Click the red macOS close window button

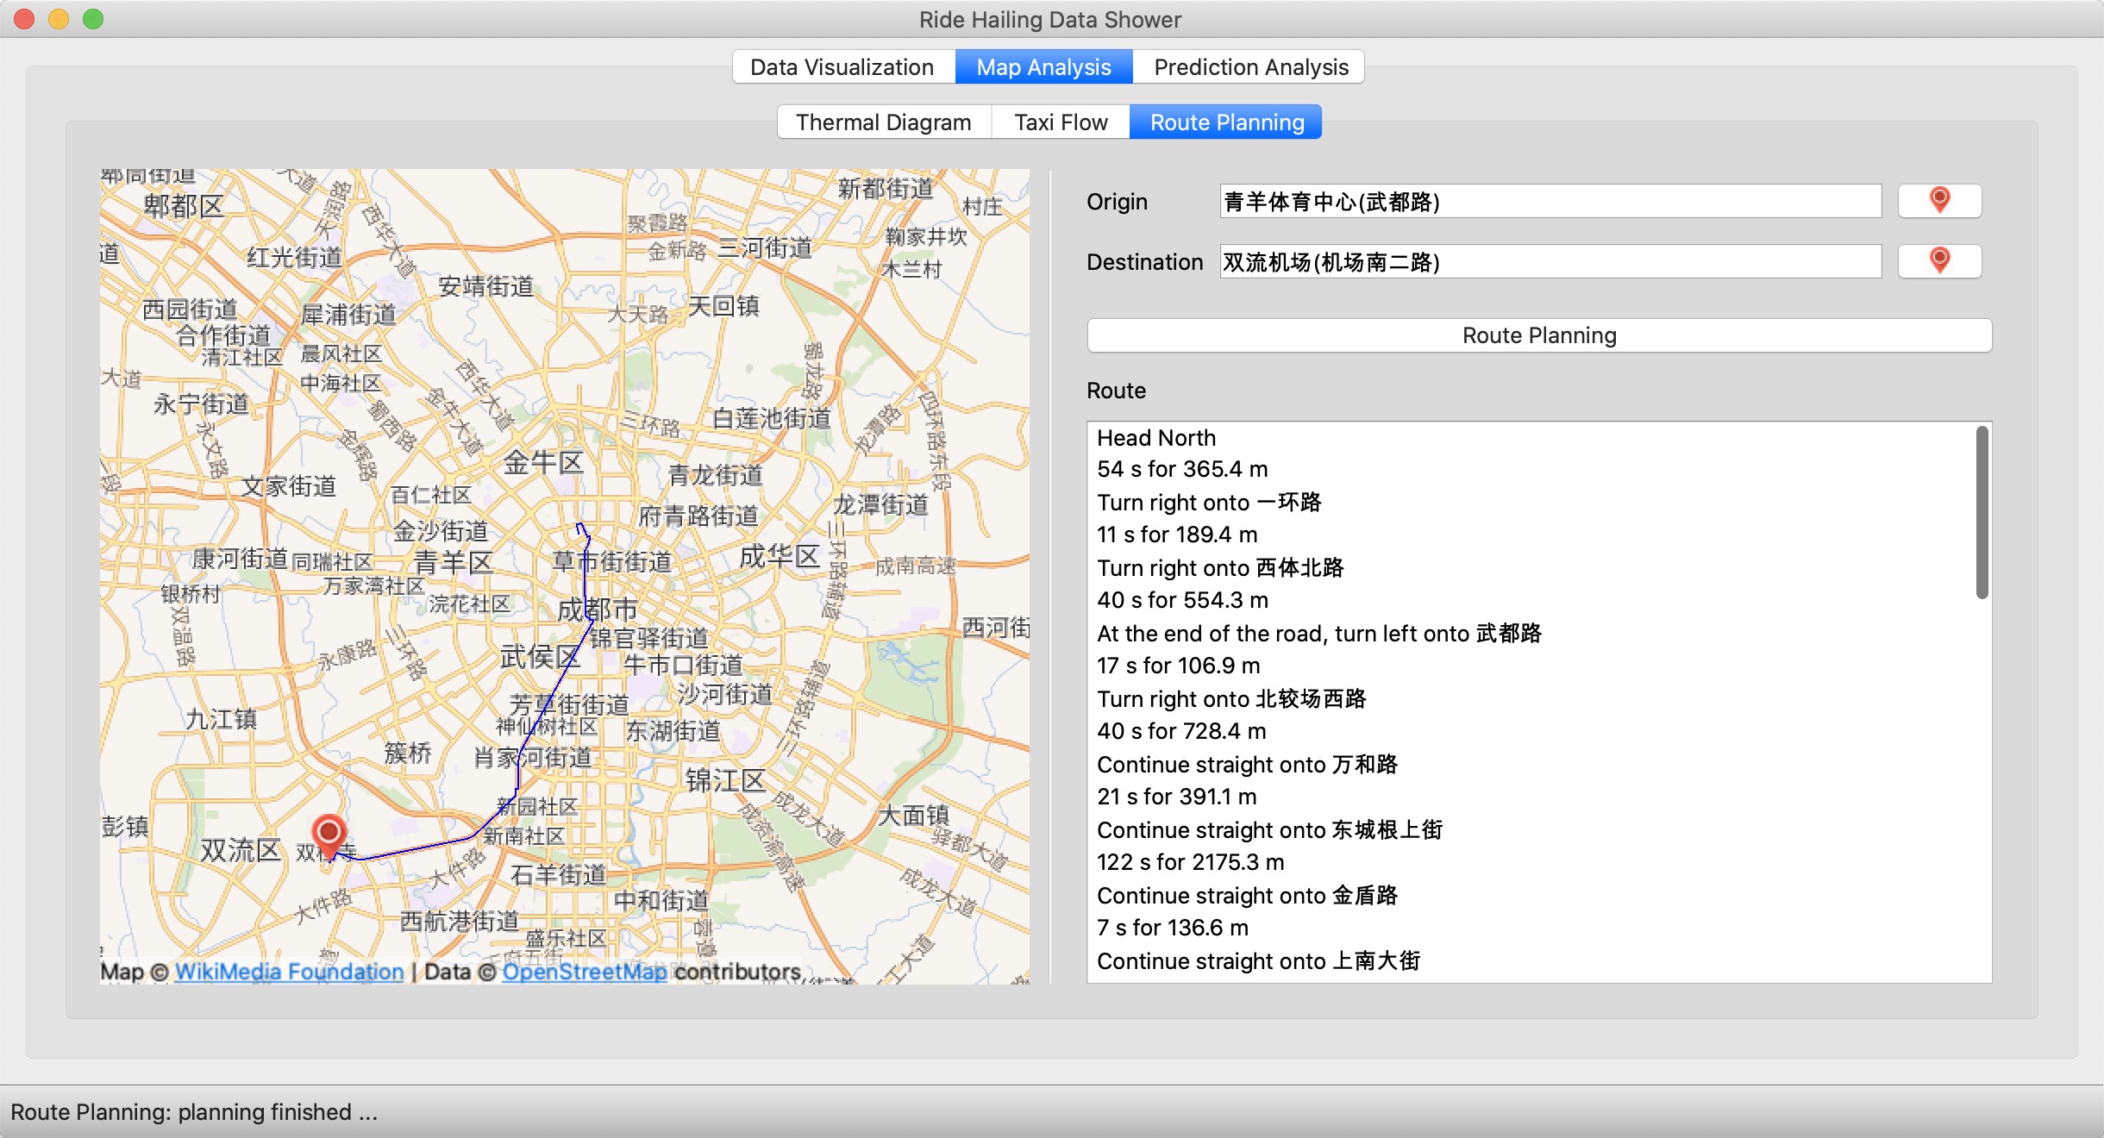24,19
